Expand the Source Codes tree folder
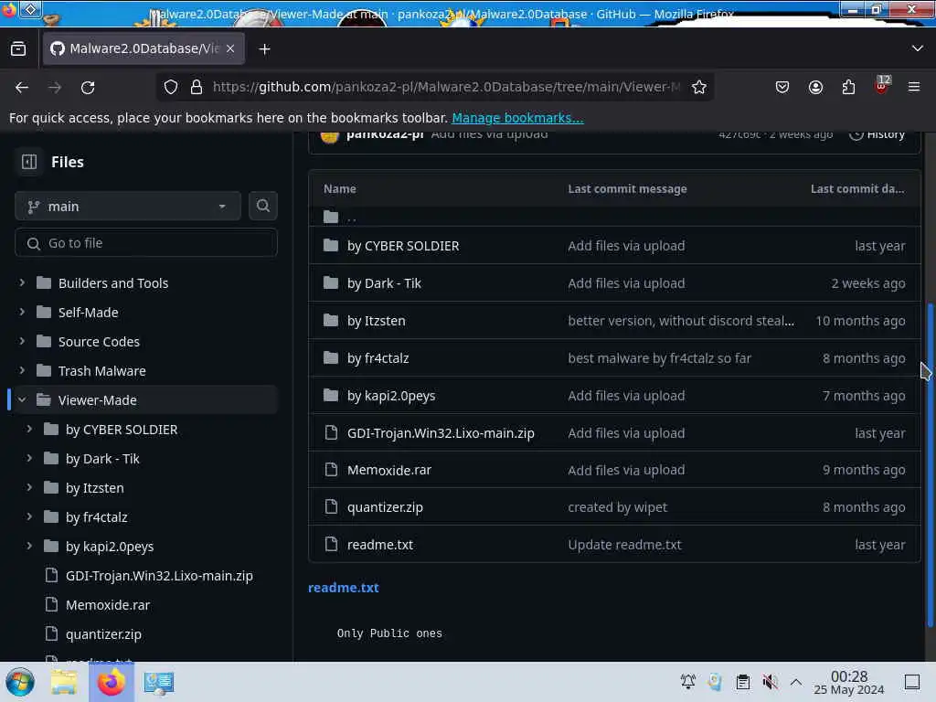 point(22,341)
